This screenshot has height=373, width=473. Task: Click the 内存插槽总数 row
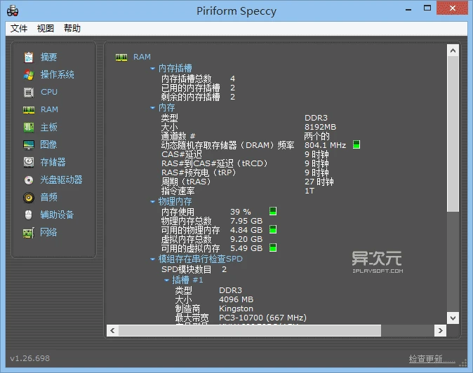(x=198, y=79)
